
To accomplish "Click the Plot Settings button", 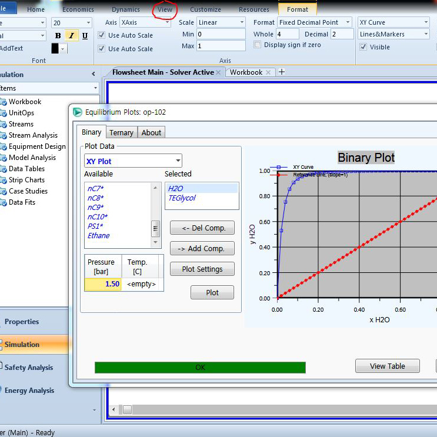I will (202, 269).
